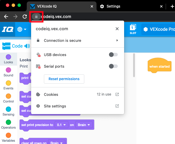The height and width of the screenshot is (144, 175).
Task: Open the 0.1 print precision dropdown
Action: pyautogui.click(x=61, y=125)
